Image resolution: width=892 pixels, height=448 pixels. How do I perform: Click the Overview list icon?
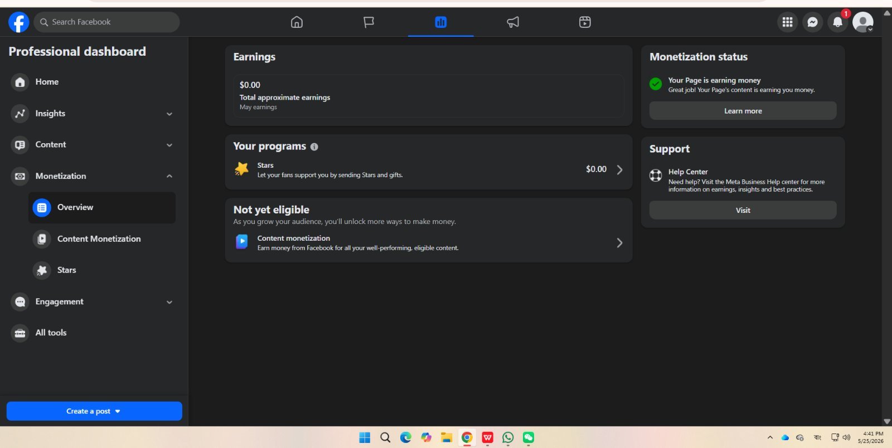(42, 208)
